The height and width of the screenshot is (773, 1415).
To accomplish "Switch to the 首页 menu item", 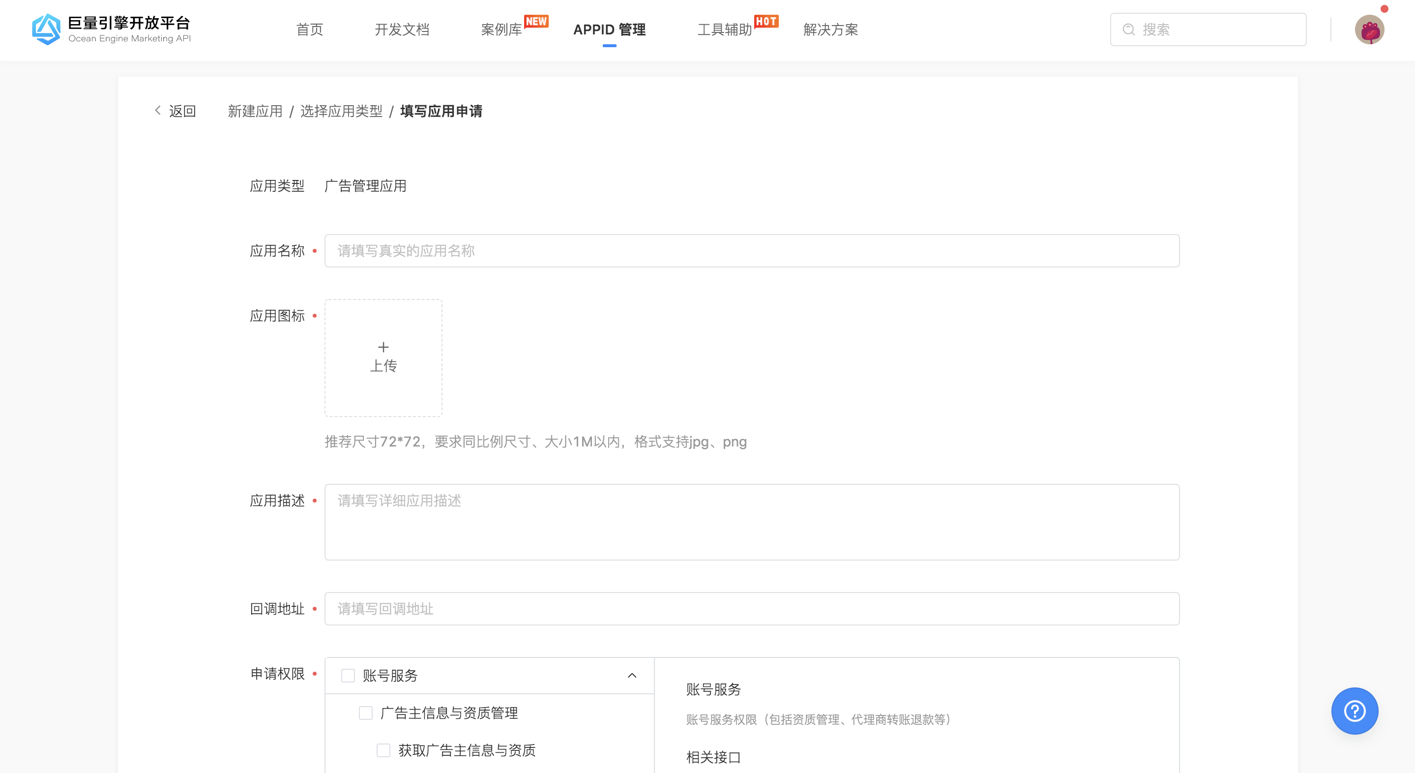I will click(309, 30).
